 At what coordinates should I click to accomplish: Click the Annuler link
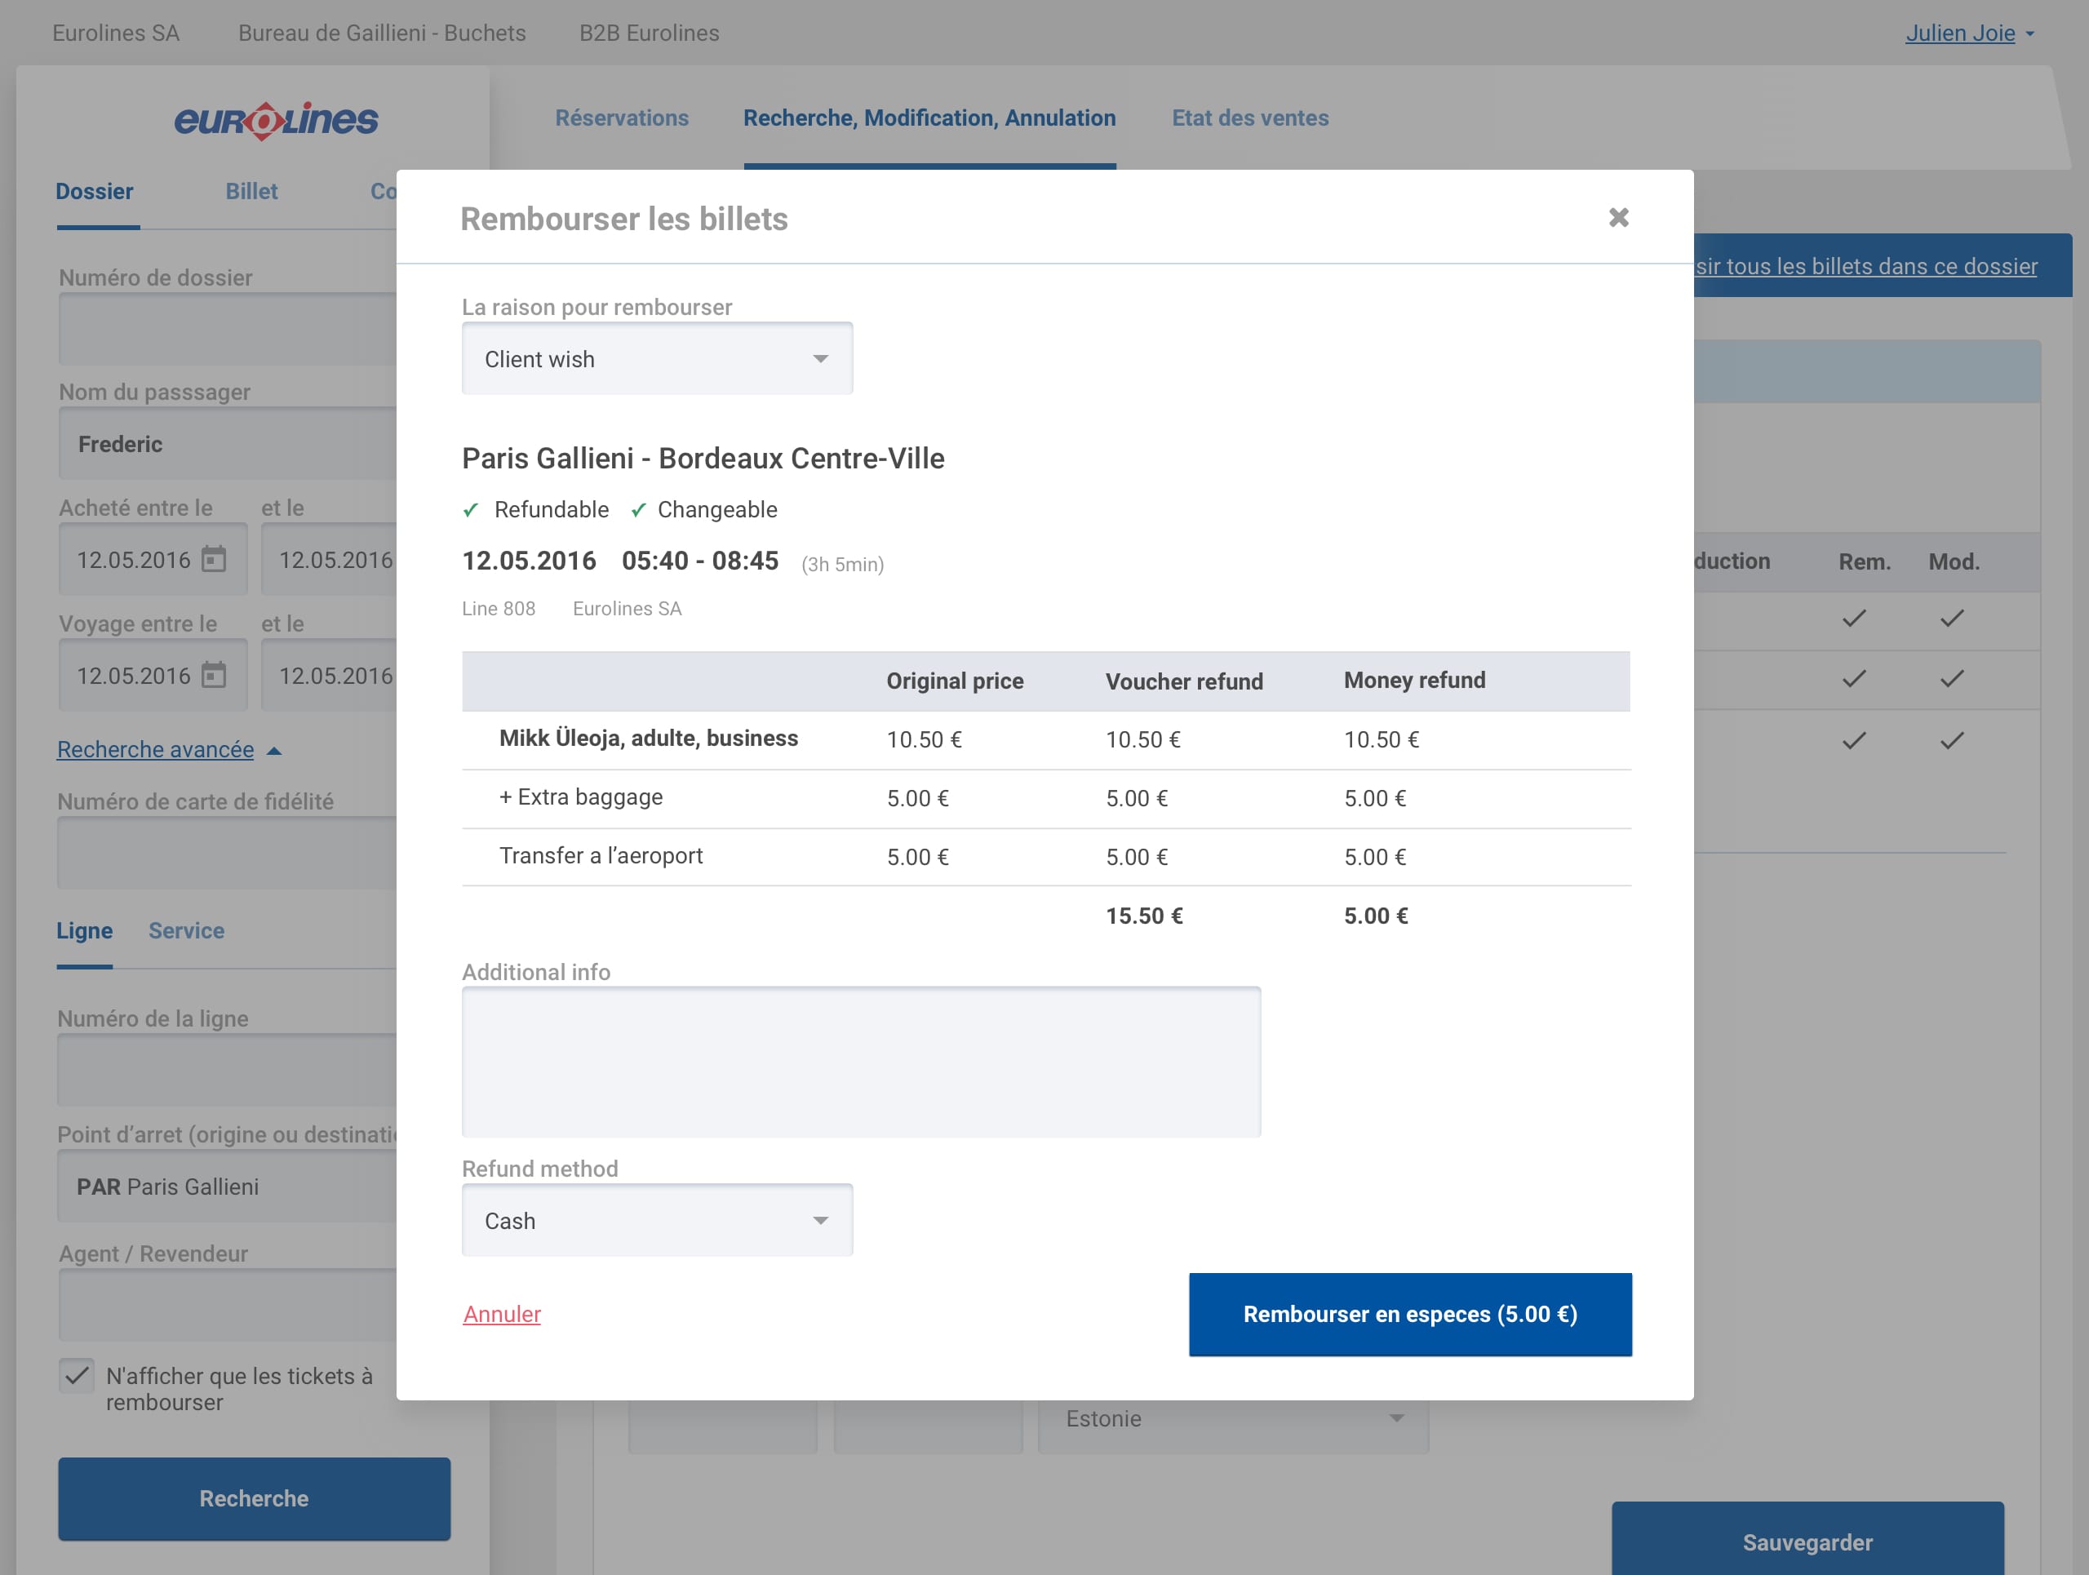point(502,1315)
